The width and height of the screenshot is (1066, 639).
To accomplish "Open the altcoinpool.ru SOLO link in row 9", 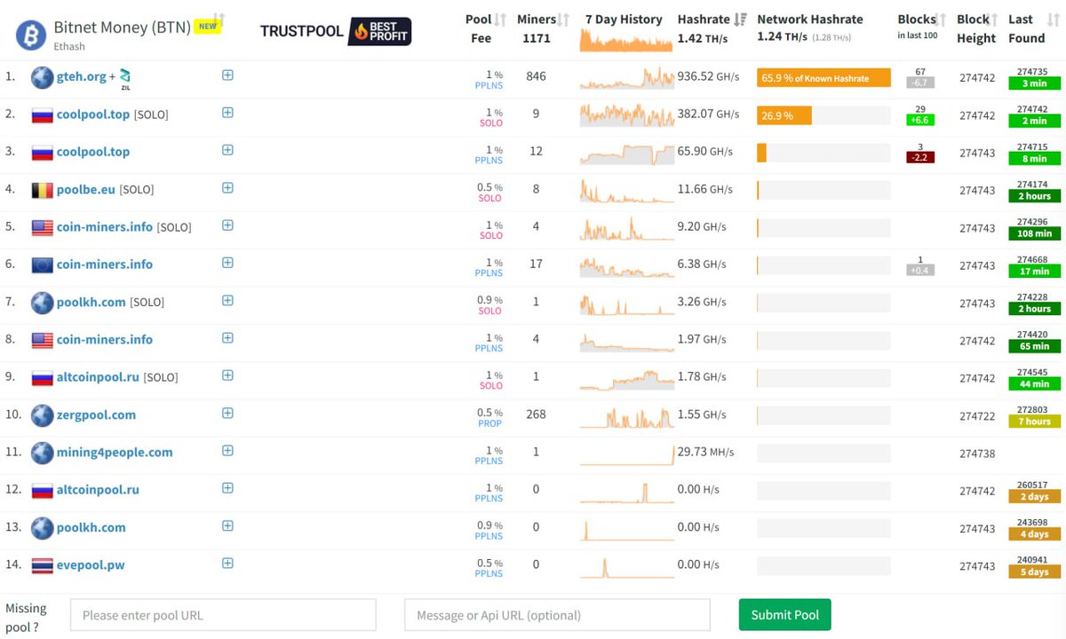I will coord(99,377).
